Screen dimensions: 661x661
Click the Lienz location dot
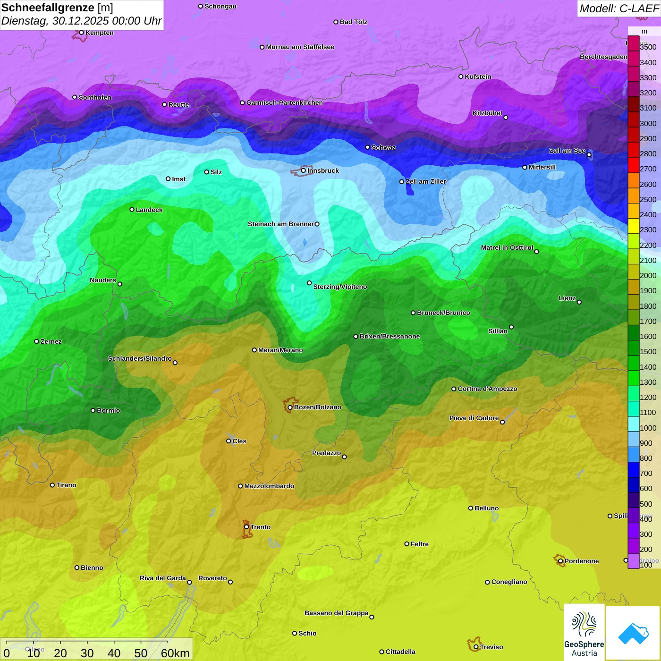579,302
